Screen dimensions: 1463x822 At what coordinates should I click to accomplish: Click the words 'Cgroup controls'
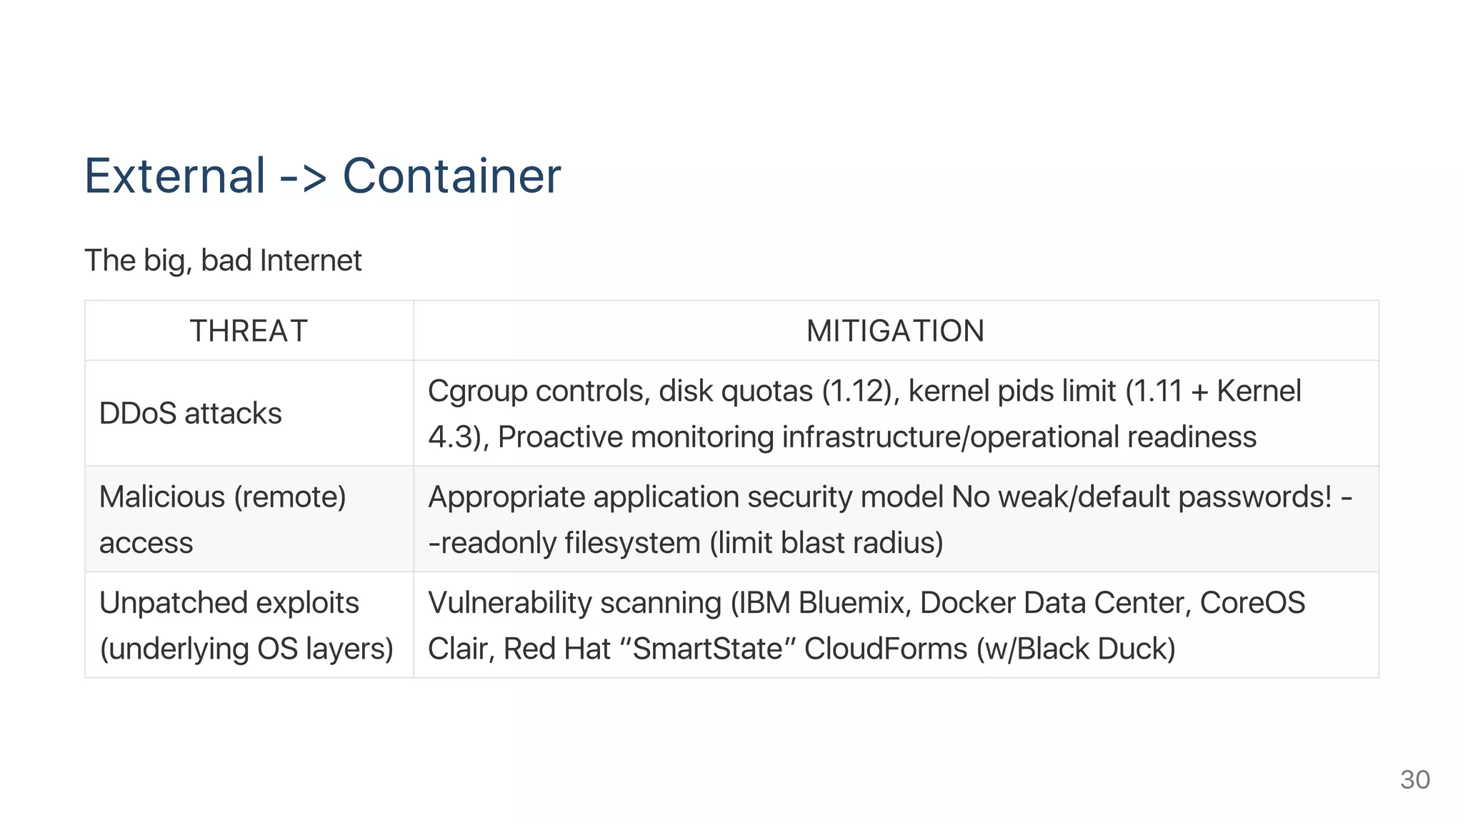pos(538,391)
